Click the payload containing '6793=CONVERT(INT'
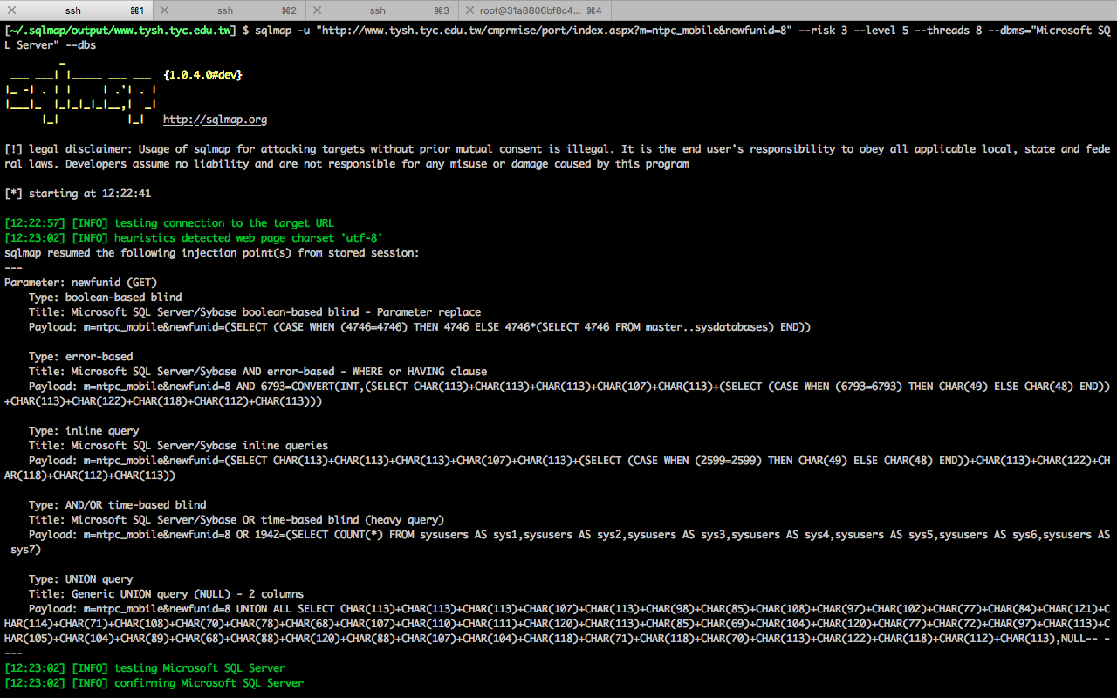Screen dimensions: 1117x698 558,393
